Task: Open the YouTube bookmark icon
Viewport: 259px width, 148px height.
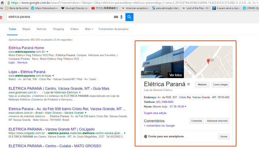Action: coord(93,8)
